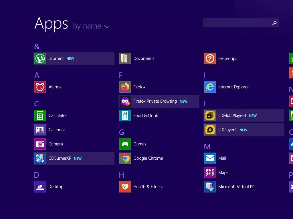293x219 pixels.
Task: Open the Mail envelope icon
Action: (x=210, y=158)
